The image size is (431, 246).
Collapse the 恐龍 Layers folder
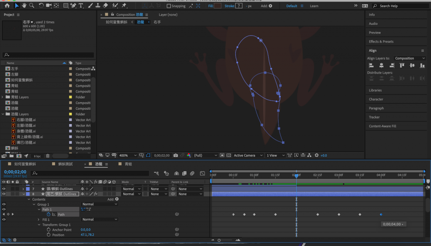click(3, 114)
